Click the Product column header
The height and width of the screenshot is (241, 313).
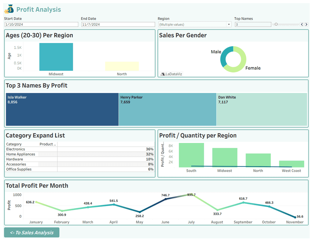point(48,144)
